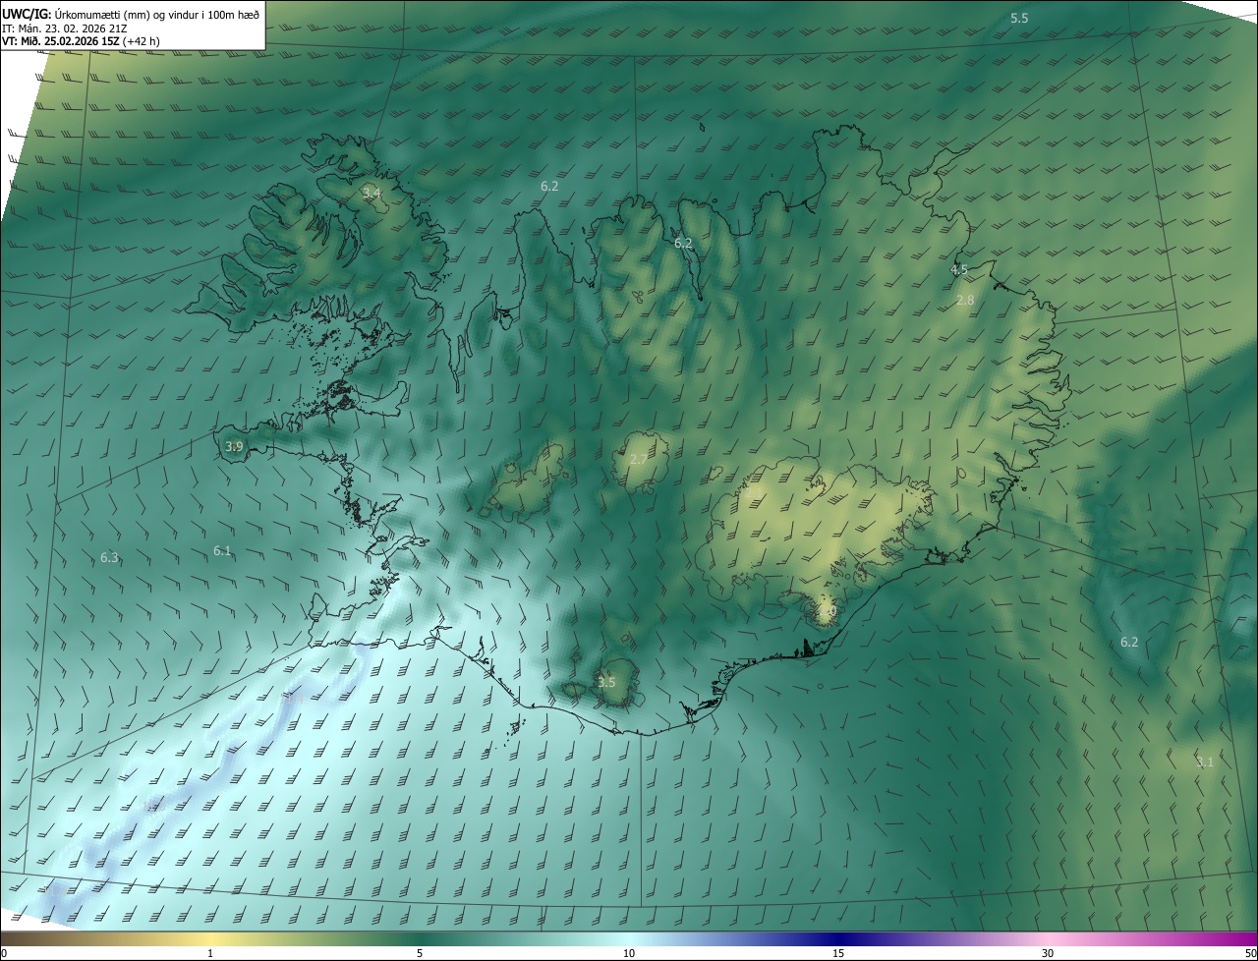Click the '3.9' value on the Snæfellsnes peninsula
The height and width of the screenshot is (961, 1258).
[x=234, y=446]
